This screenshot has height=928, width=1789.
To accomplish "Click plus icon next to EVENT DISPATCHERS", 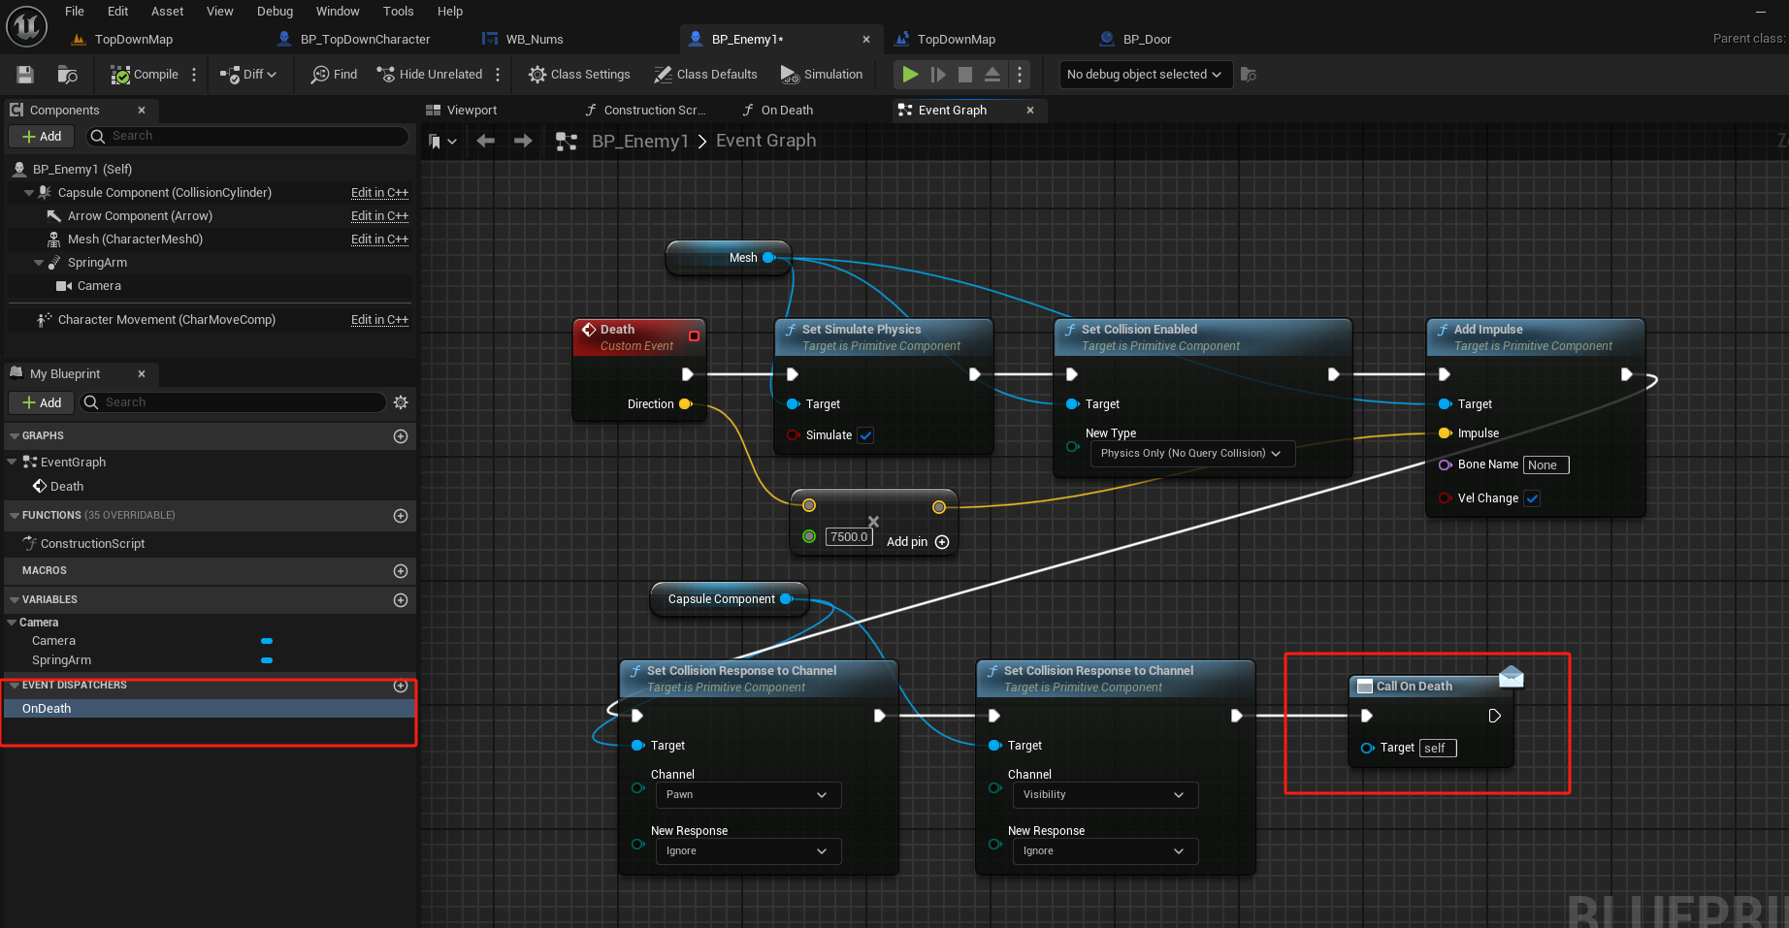I will coord(401,686).
